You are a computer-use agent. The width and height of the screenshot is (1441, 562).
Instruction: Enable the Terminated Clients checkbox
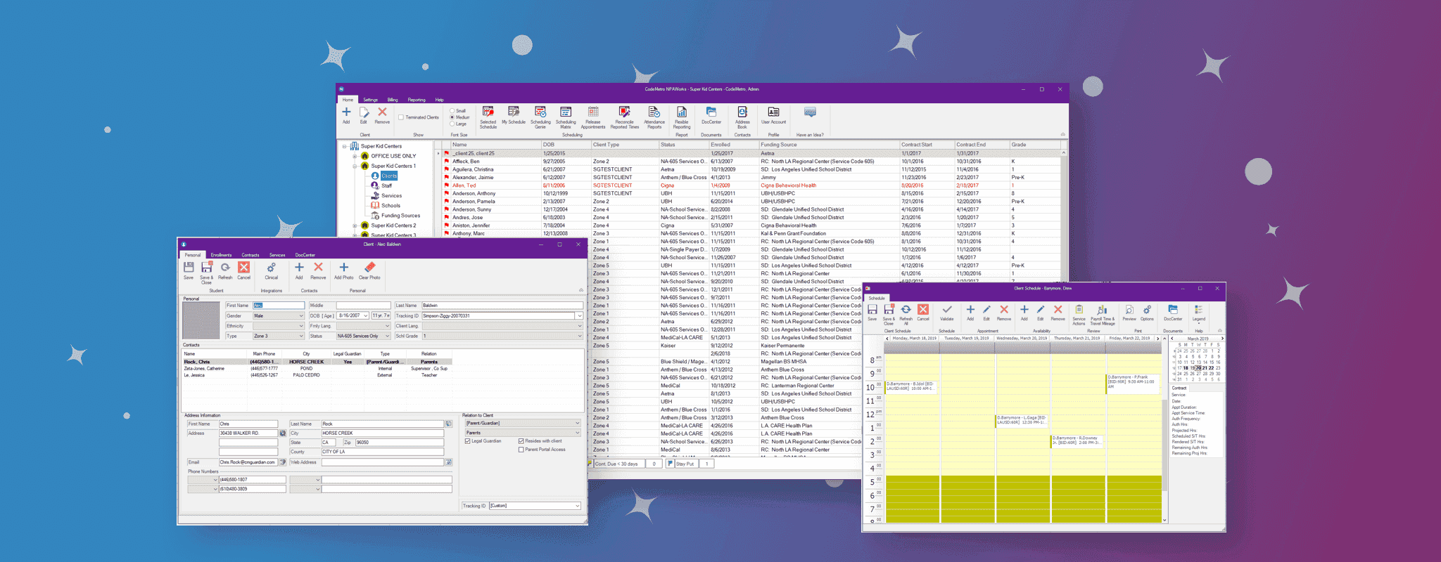tap(401, 117)
